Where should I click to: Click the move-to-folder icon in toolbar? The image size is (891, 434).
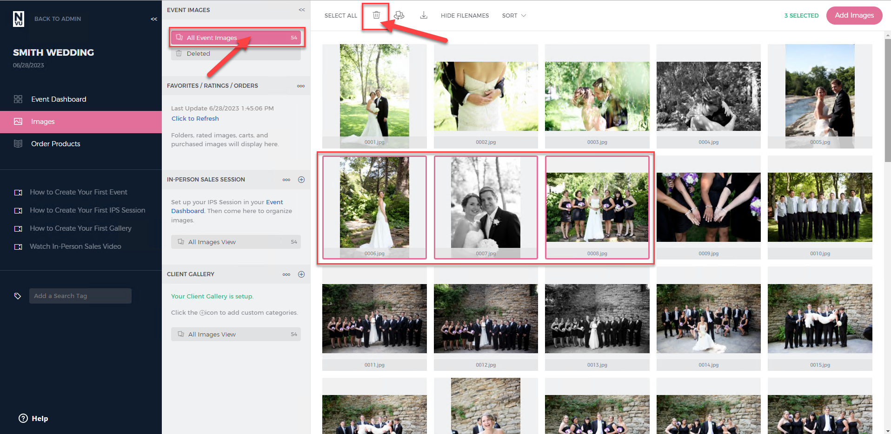(x=399, y=15)
